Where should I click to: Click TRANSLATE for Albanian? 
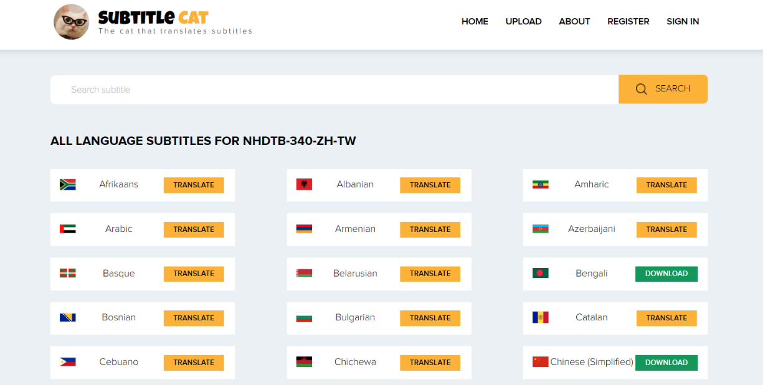click(x=430, y=185)
